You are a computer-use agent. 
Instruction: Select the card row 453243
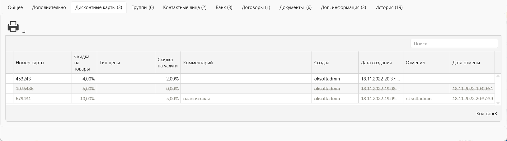(x=250, y=79)
